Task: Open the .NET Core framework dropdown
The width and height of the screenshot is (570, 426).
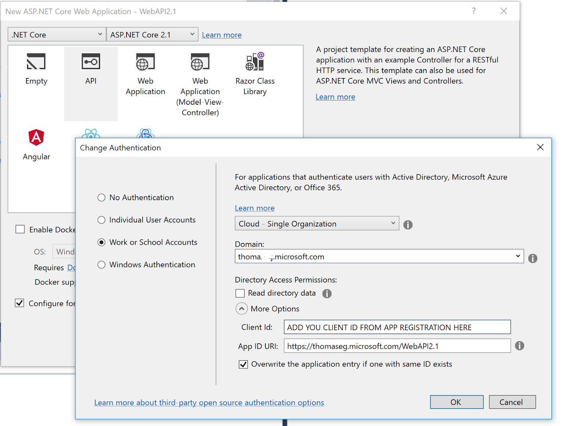Action: point(57,35)
